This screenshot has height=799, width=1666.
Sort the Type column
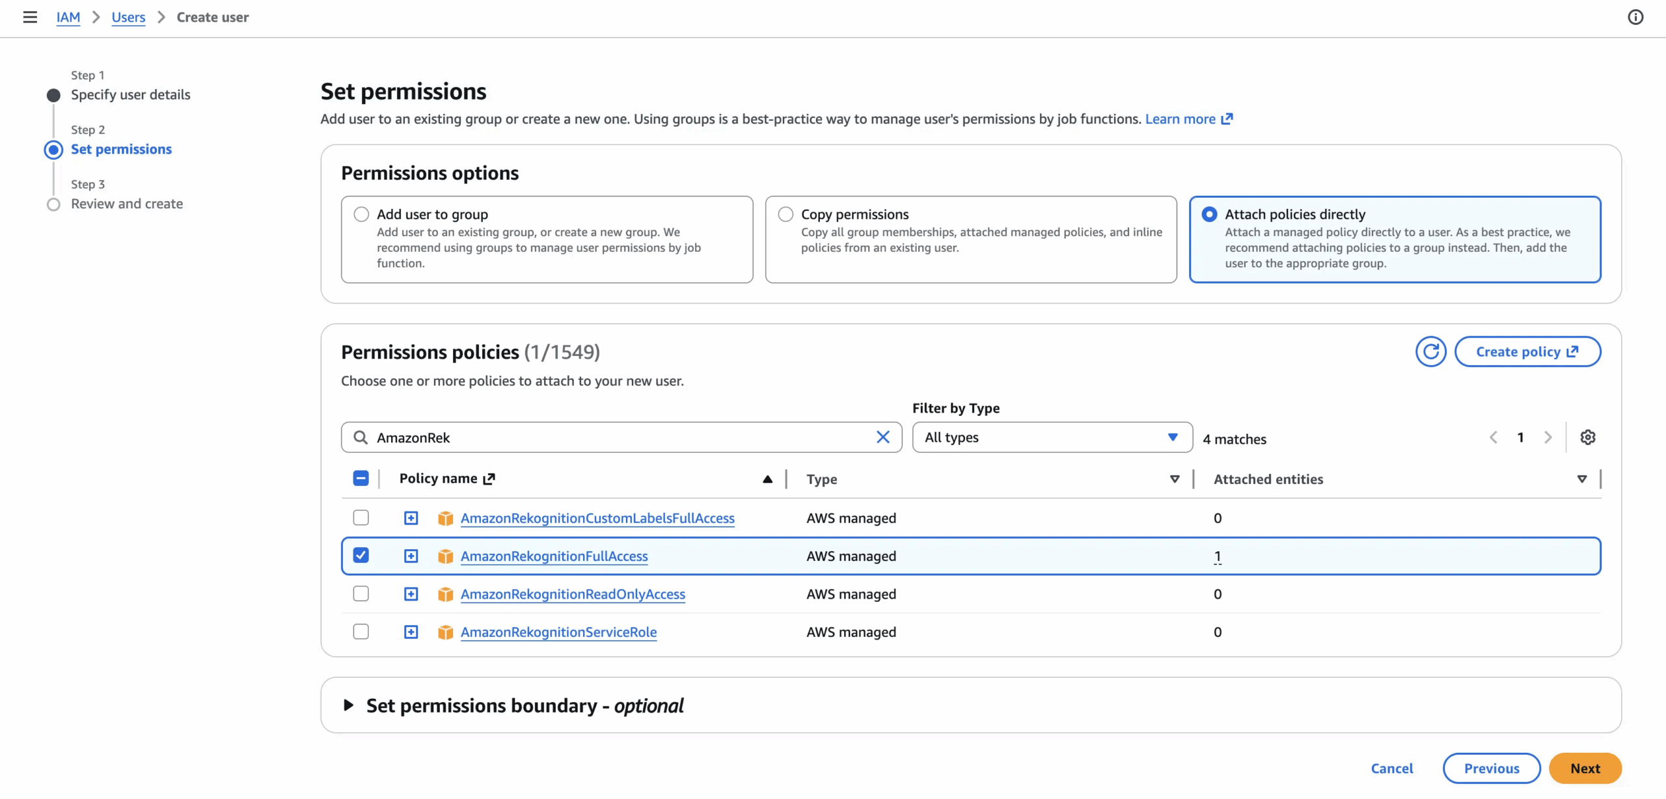point(1175,480)
